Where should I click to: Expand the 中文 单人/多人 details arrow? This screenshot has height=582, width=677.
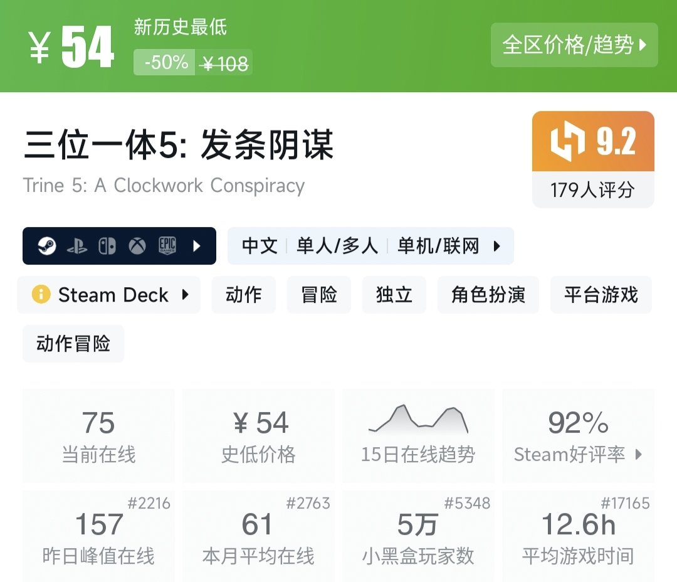tap(497, 246)
